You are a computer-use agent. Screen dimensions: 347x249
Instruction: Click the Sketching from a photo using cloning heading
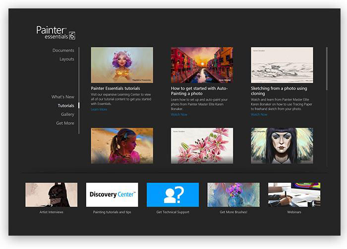(x=279, y=91)
